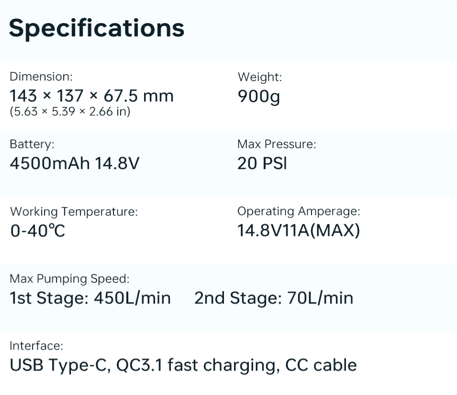Select the Dimension label
The image size is (457, 395).
[x=41, y=77]
